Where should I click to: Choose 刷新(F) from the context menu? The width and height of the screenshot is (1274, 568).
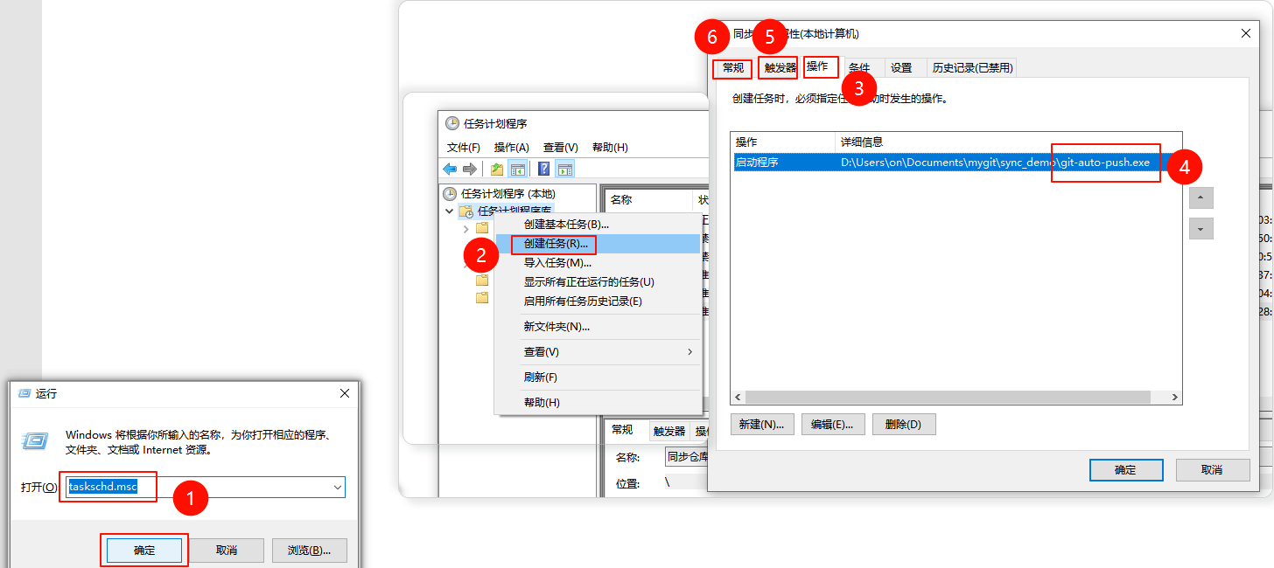(x=598, y=378)
